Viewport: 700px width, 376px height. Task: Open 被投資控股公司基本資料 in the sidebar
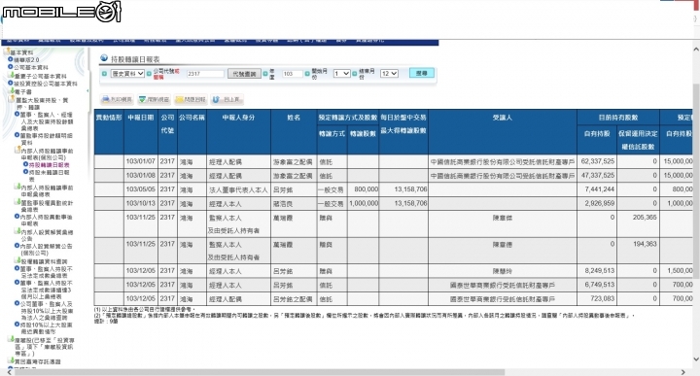(46, 84)
